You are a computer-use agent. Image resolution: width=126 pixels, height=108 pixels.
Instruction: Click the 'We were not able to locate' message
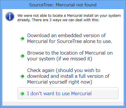(69, 18)
